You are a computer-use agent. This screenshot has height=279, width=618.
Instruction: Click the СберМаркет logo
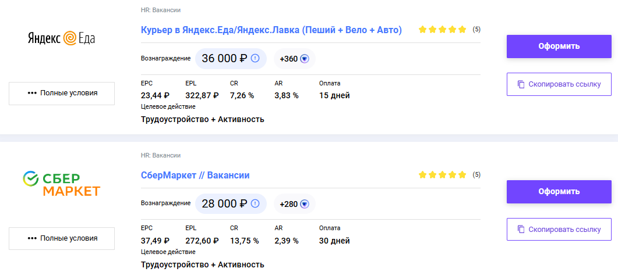pos(62,183)
